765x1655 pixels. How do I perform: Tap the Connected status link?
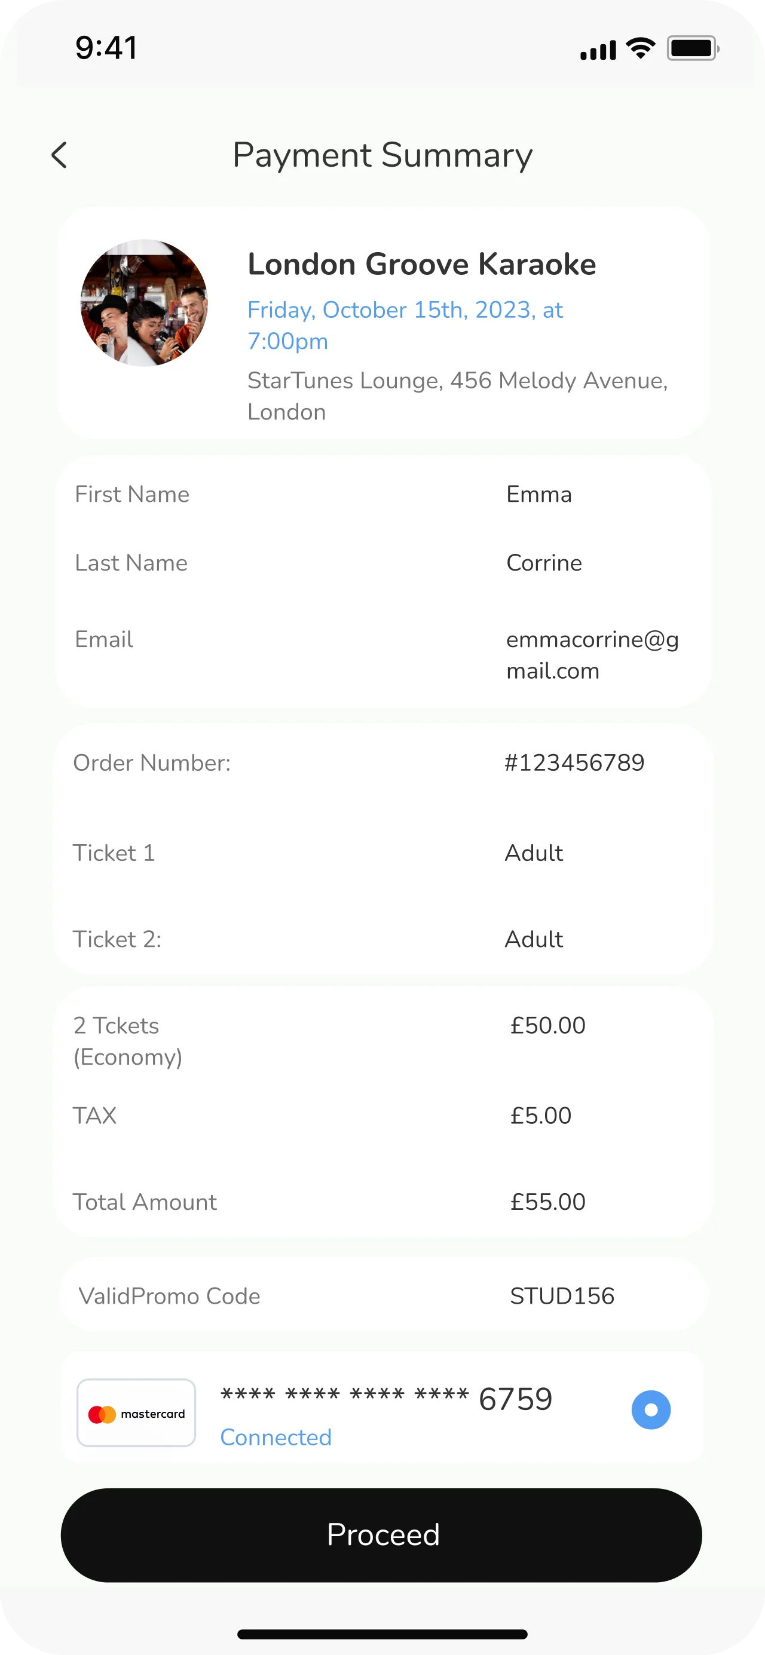[x=276, y=1437]
